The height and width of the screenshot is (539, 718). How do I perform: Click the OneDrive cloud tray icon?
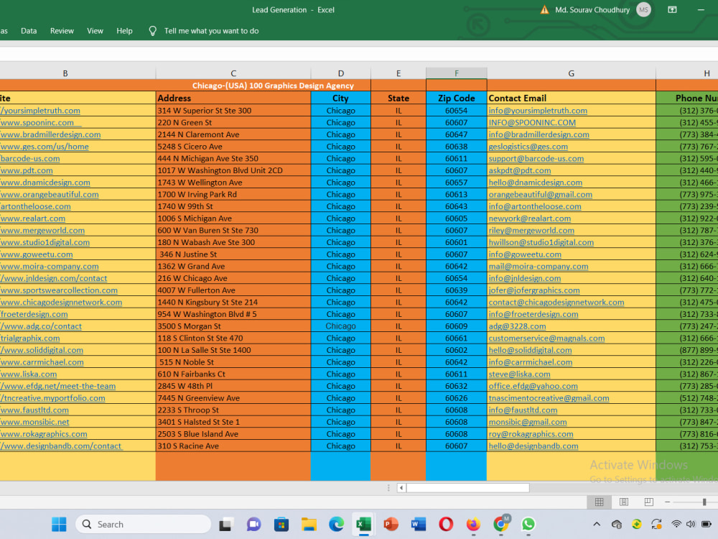pos(616,524)
